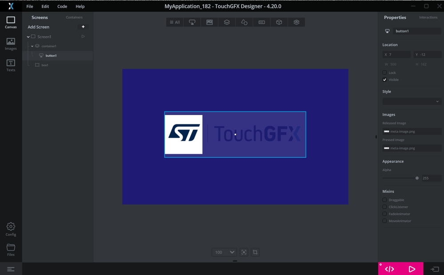Edit the button1 name field
444x275 pixels.
(x=417, y=31)
